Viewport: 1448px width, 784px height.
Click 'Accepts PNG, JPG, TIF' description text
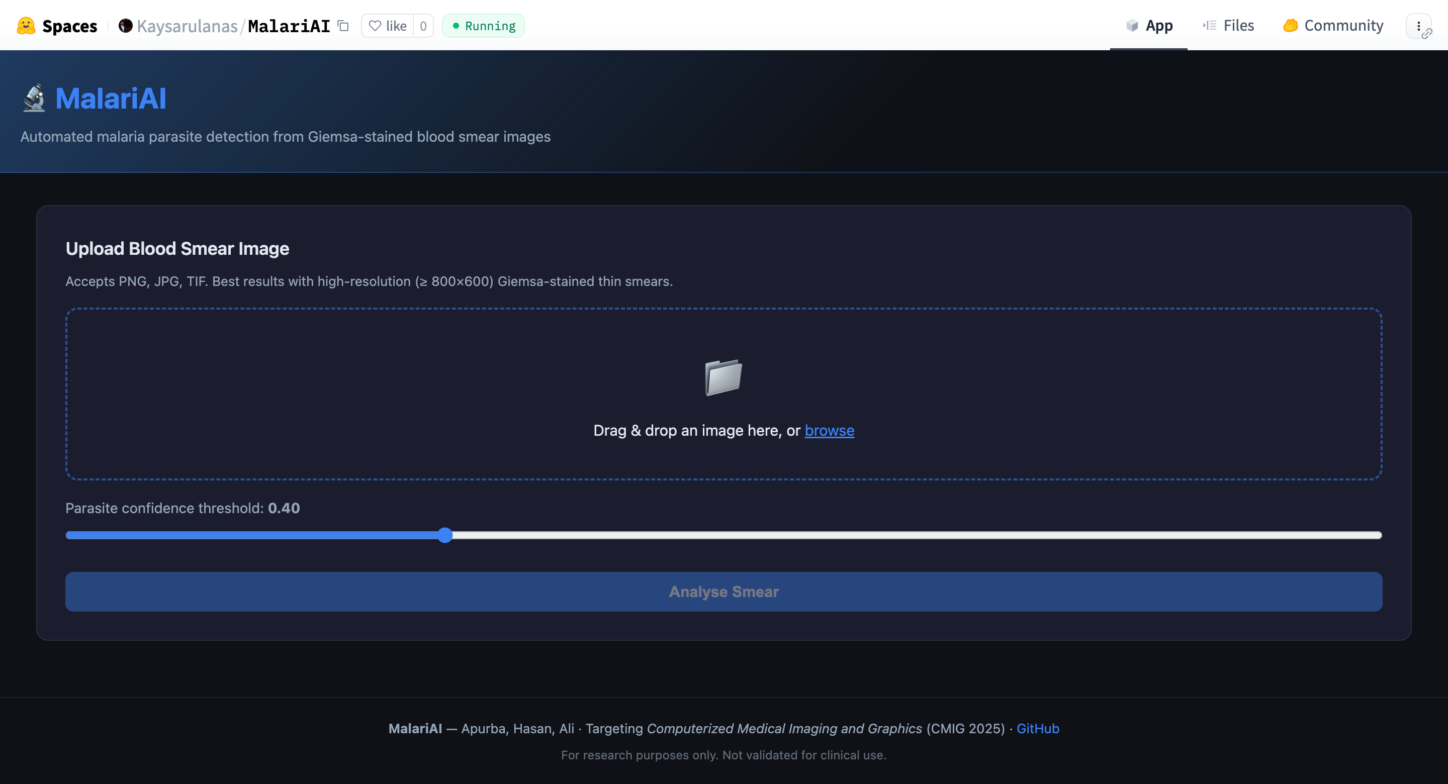pos(369,281)
